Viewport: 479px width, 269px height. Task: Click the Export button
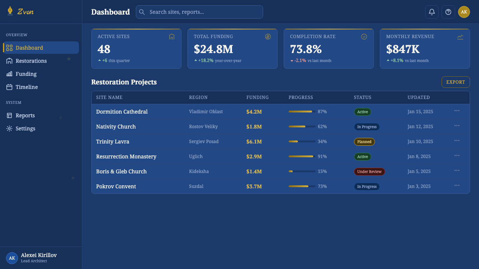click(x=456, y=82)
